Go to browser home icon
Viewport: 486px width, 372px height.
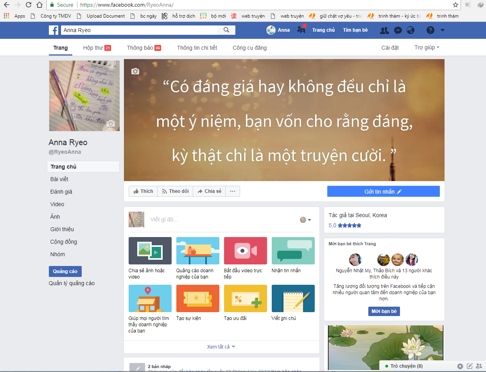pyautogui.click(x=39, y=5)
